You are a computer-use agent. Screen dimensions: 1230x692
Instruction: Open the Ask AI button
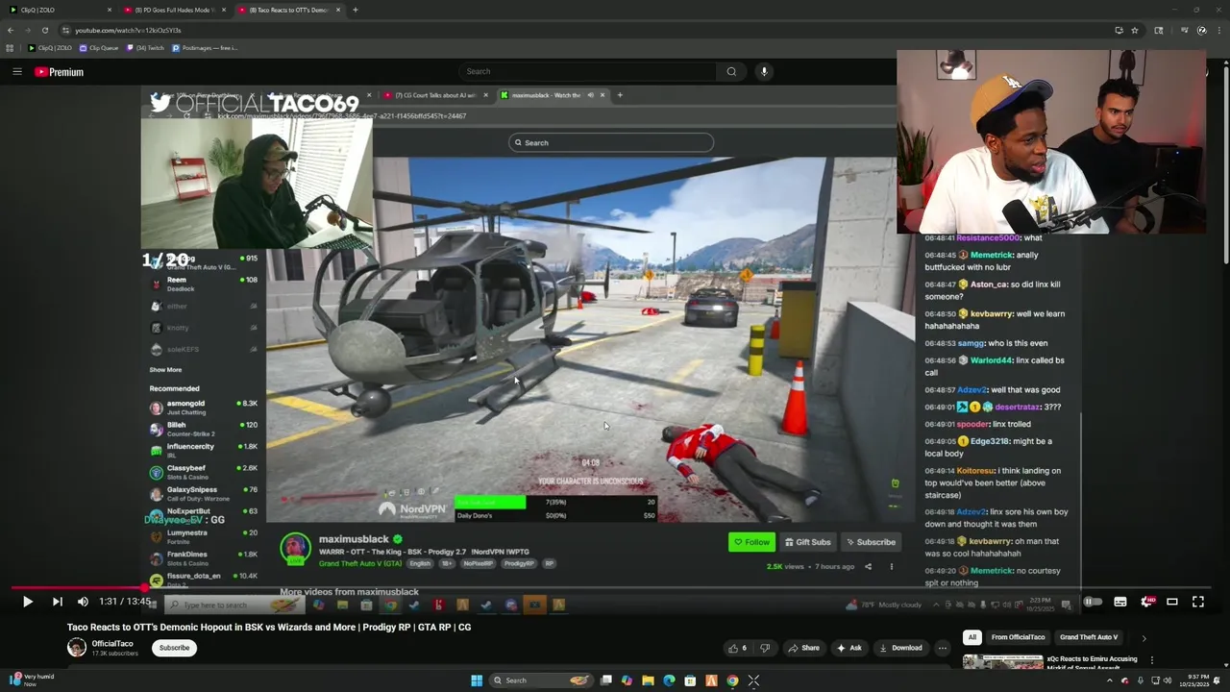tap(849, 648)
